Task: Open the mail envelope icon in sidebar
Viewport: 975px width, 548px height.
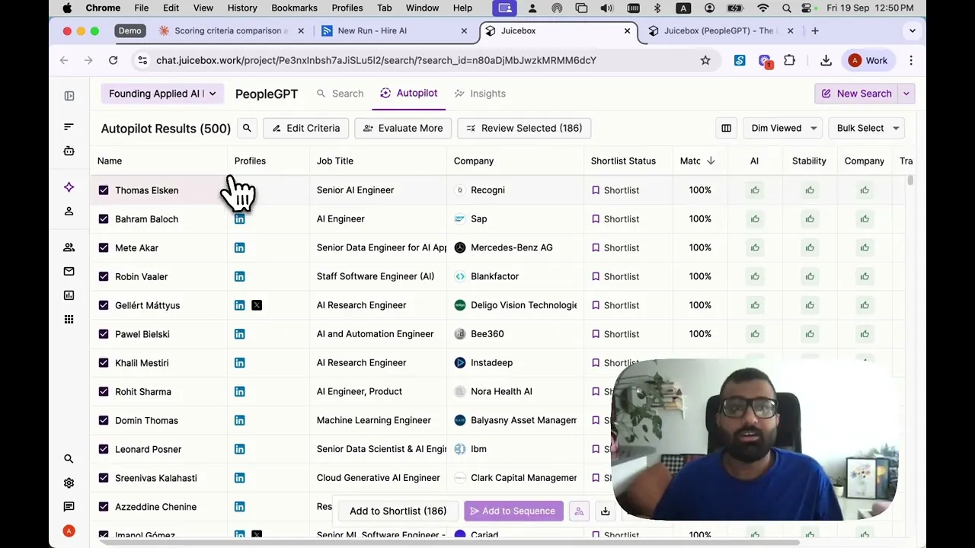Action: pyautogui.click(x=69, y=271)
